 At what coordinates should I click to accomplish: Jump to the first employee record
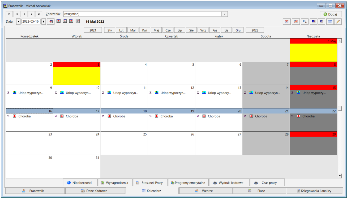tap(17, 14)
